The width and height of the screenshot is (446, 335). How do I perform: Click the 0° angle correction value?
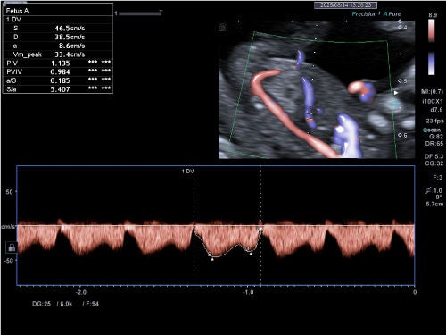(439, 197)
